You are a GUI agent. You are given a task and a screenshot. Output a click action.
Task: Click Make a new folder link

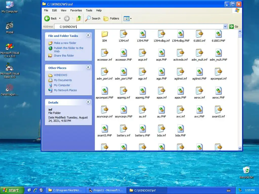[65, 43]
